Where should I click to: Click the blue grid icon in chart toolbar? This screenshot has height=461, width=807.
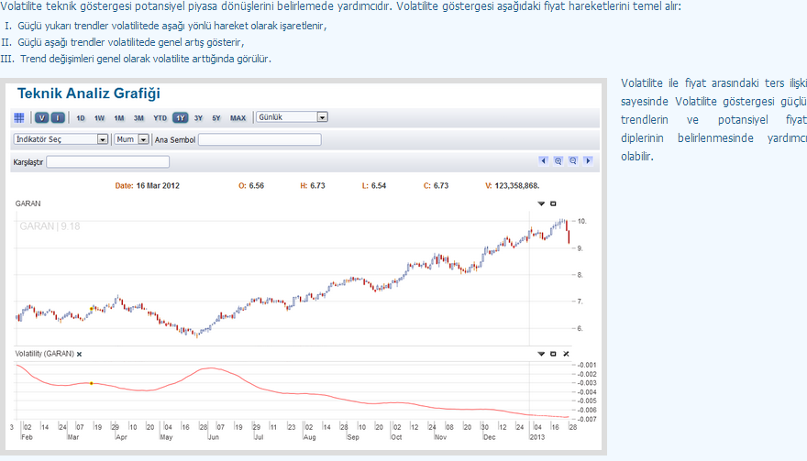click(x=19, y=118)
